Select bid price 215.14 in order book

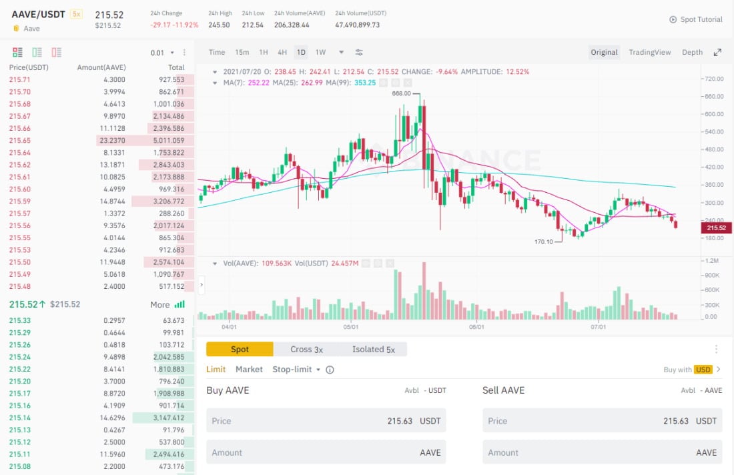[x=19, y=418]
